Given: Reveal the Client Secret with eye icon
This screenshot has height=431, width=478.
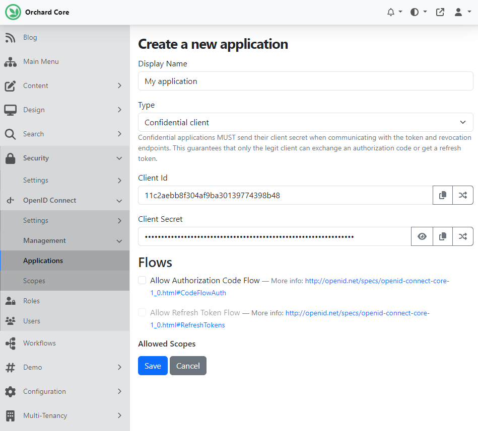Looking at the screenshot, I should click(422, 236).
